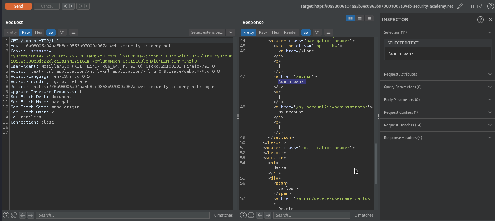Focus the Response search field
Screen dimensions: 495x221
coord(312,215)
